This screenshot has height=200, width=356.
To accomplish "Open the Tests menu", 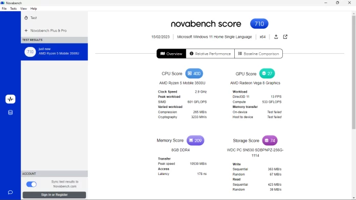I will [x=13, y=9].
